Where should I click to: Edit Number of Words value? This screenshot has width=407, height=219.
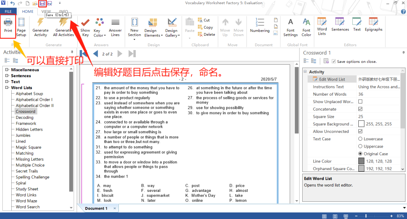pyautogui.click(x=379, y=94)
